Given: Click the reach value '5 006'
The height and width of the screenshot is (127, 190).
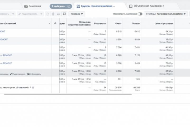Looking at the screenshot, I should 119,63.
